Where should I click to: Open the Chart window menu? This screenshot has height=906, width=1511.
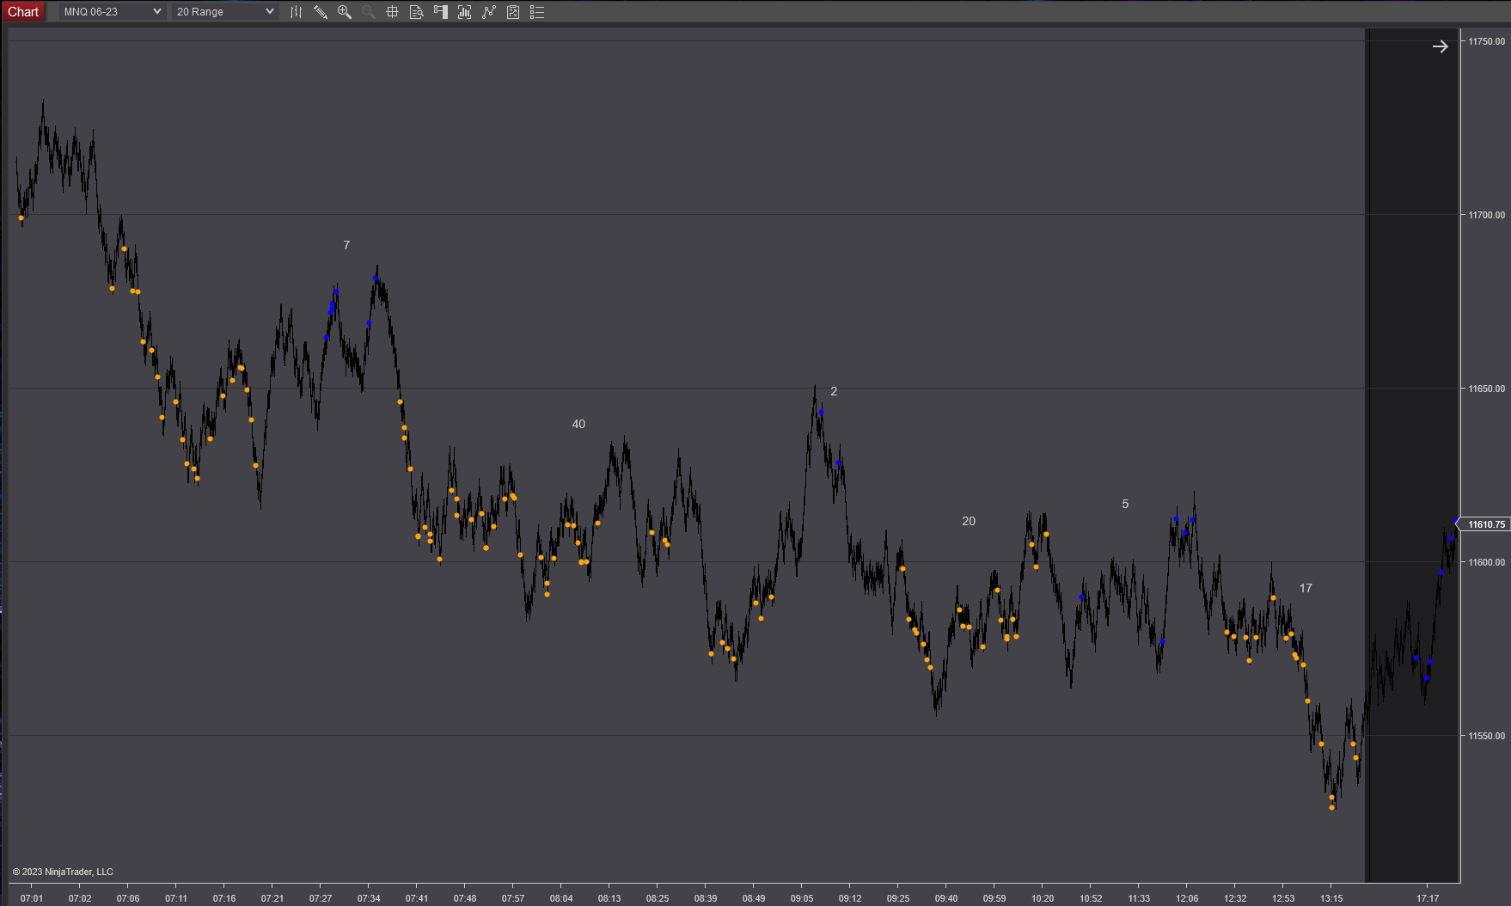(23, 12)
